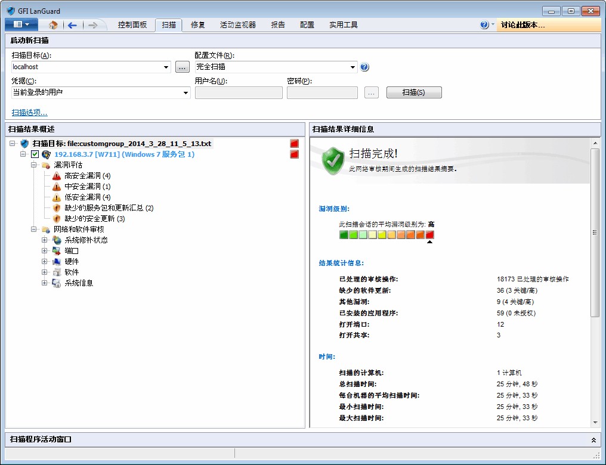
Task: Select 高安全漏洞 (4) tree item
Action: 87,176
